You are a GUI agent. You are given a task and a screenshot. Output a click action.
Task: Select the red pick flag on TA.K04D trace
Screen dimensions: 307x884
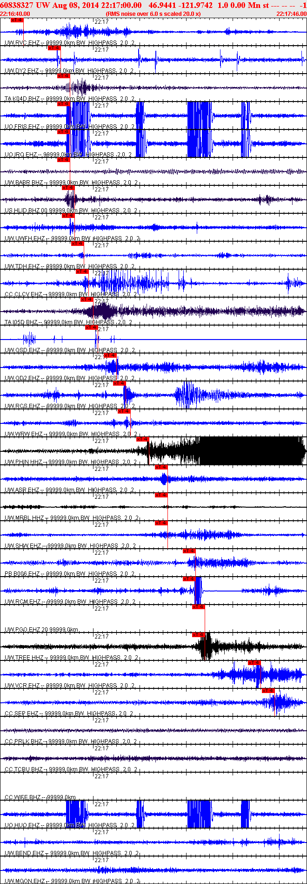click(x=63, y=76)
